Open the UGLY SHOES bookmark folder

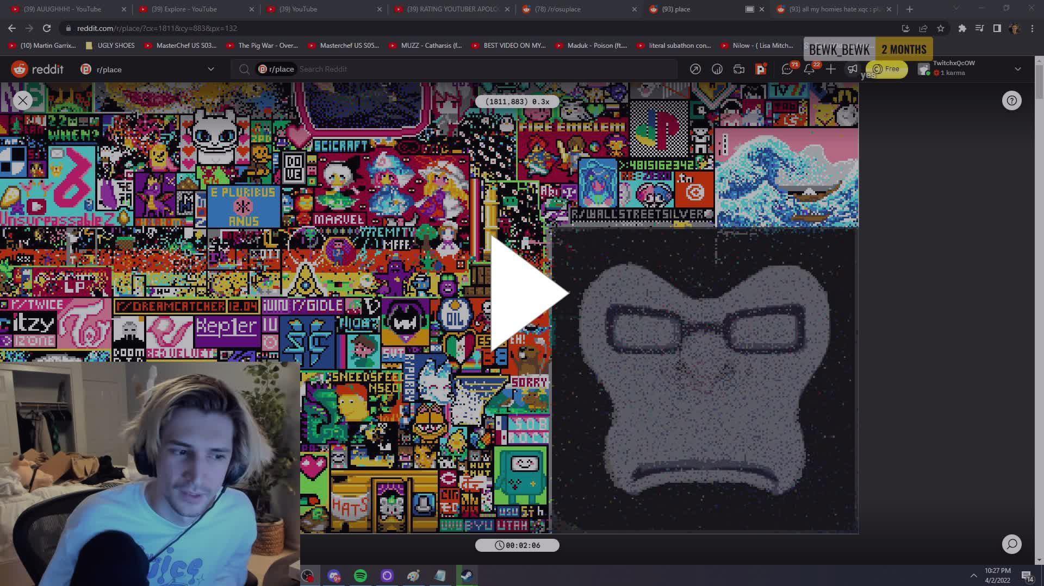110,46
